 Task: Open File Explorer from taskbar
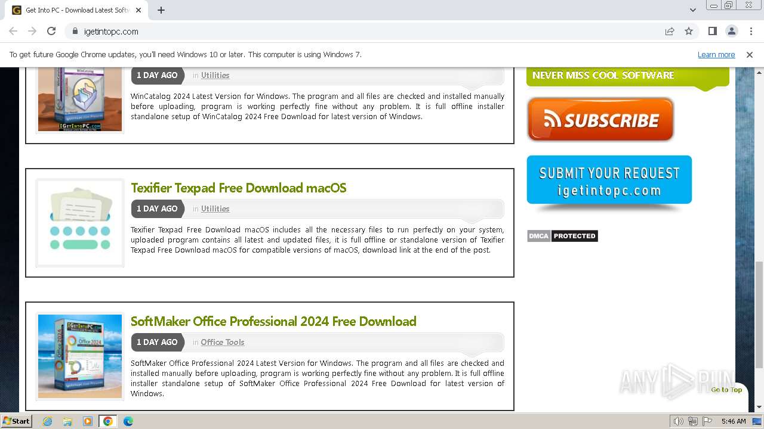click(67, 421)
